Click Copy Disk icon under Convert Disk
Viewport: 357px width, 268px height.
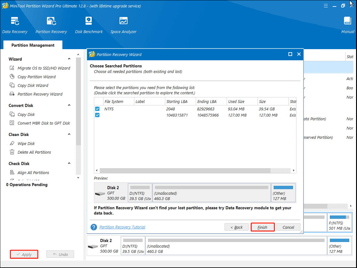pyautogui.click(x=12, y=114)
